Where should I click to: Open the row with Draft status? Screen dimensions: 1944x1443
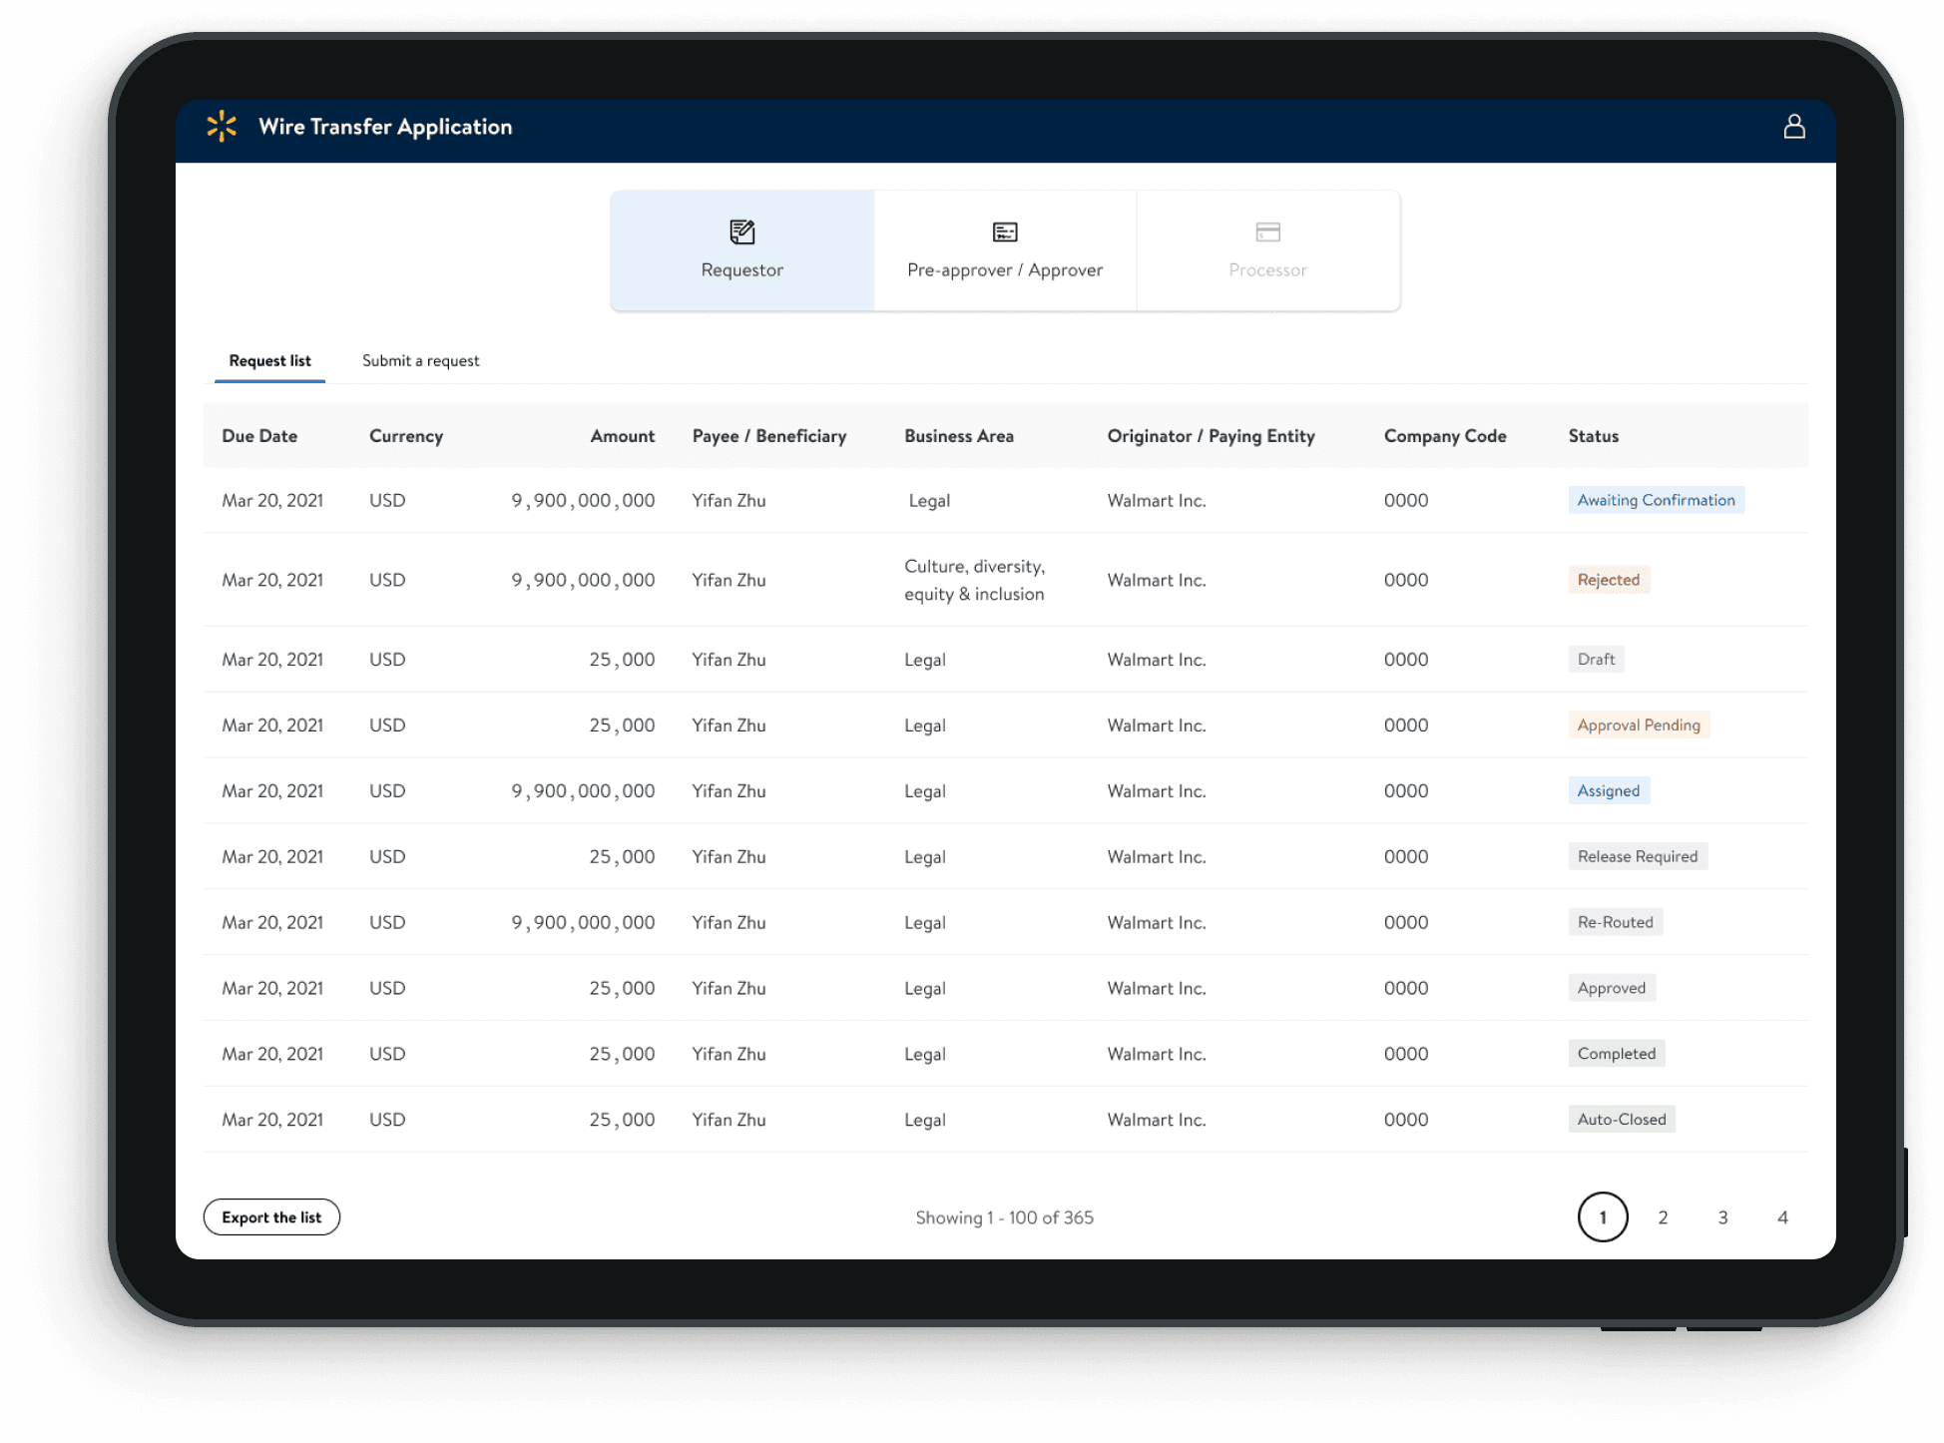point(1596,660)
